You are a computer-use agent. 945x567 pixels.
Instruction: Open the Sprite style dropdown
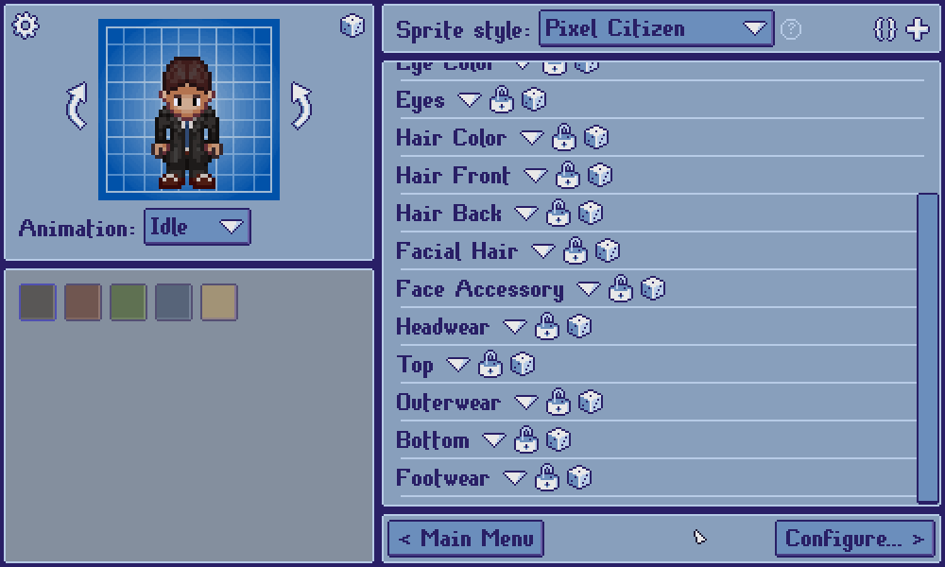click(x=657, y=28)
